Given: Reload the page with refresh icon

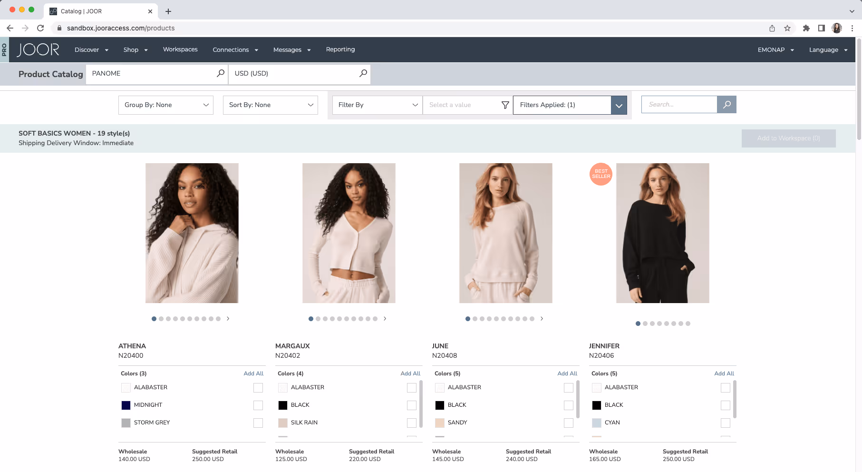Looking at the screenshot, I should click(x=40, y=28).
